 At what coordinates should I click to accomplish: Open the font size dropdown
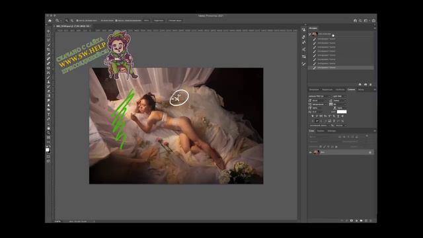pos(320,100)
